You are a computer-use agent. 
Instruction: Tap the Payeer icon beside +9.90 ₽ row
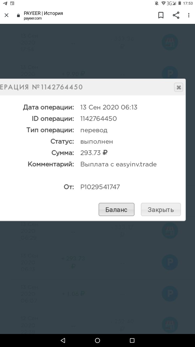[170, 73]
